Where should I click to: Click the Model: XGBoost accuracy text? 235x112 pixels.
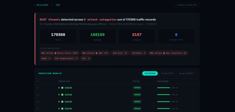pyautogui.click(x=126, y=24)
